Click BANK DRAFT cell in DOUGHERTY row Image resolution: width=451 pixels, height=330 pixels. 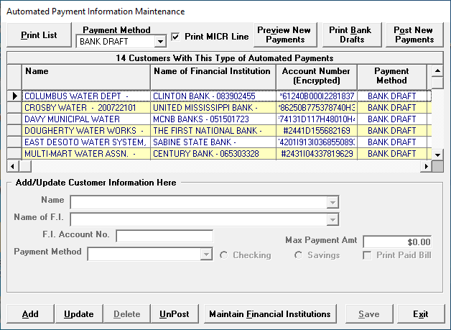(x=391, y=131)
